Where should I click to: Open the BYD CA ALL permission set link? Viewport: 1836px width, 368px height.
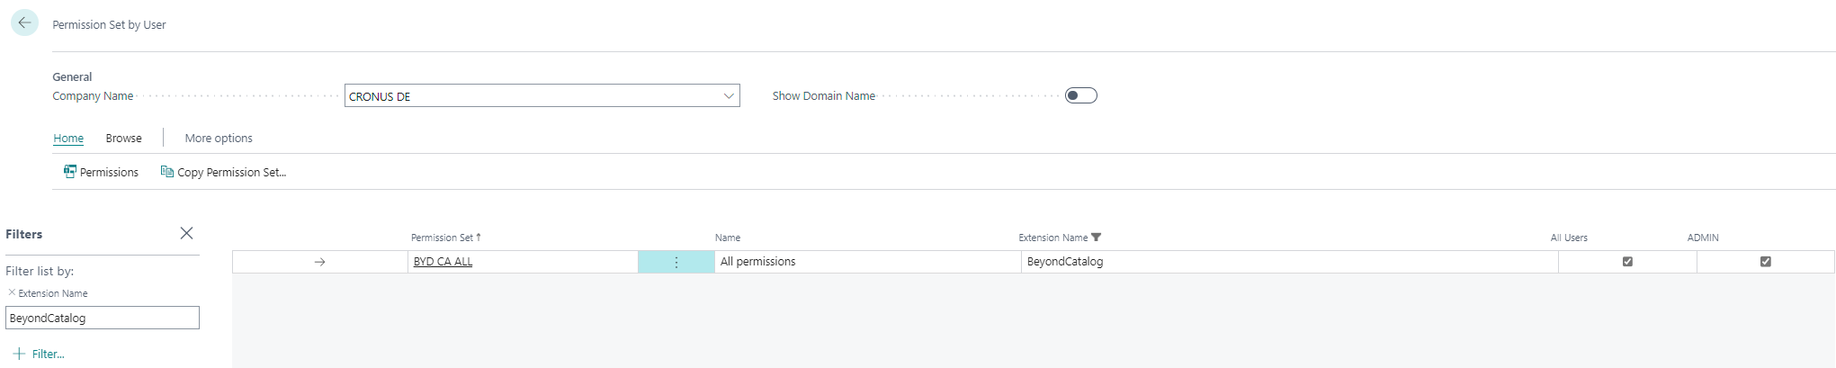443,262
